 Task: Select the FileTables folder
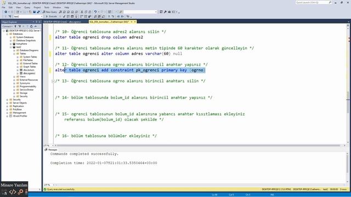coord(28,60)
